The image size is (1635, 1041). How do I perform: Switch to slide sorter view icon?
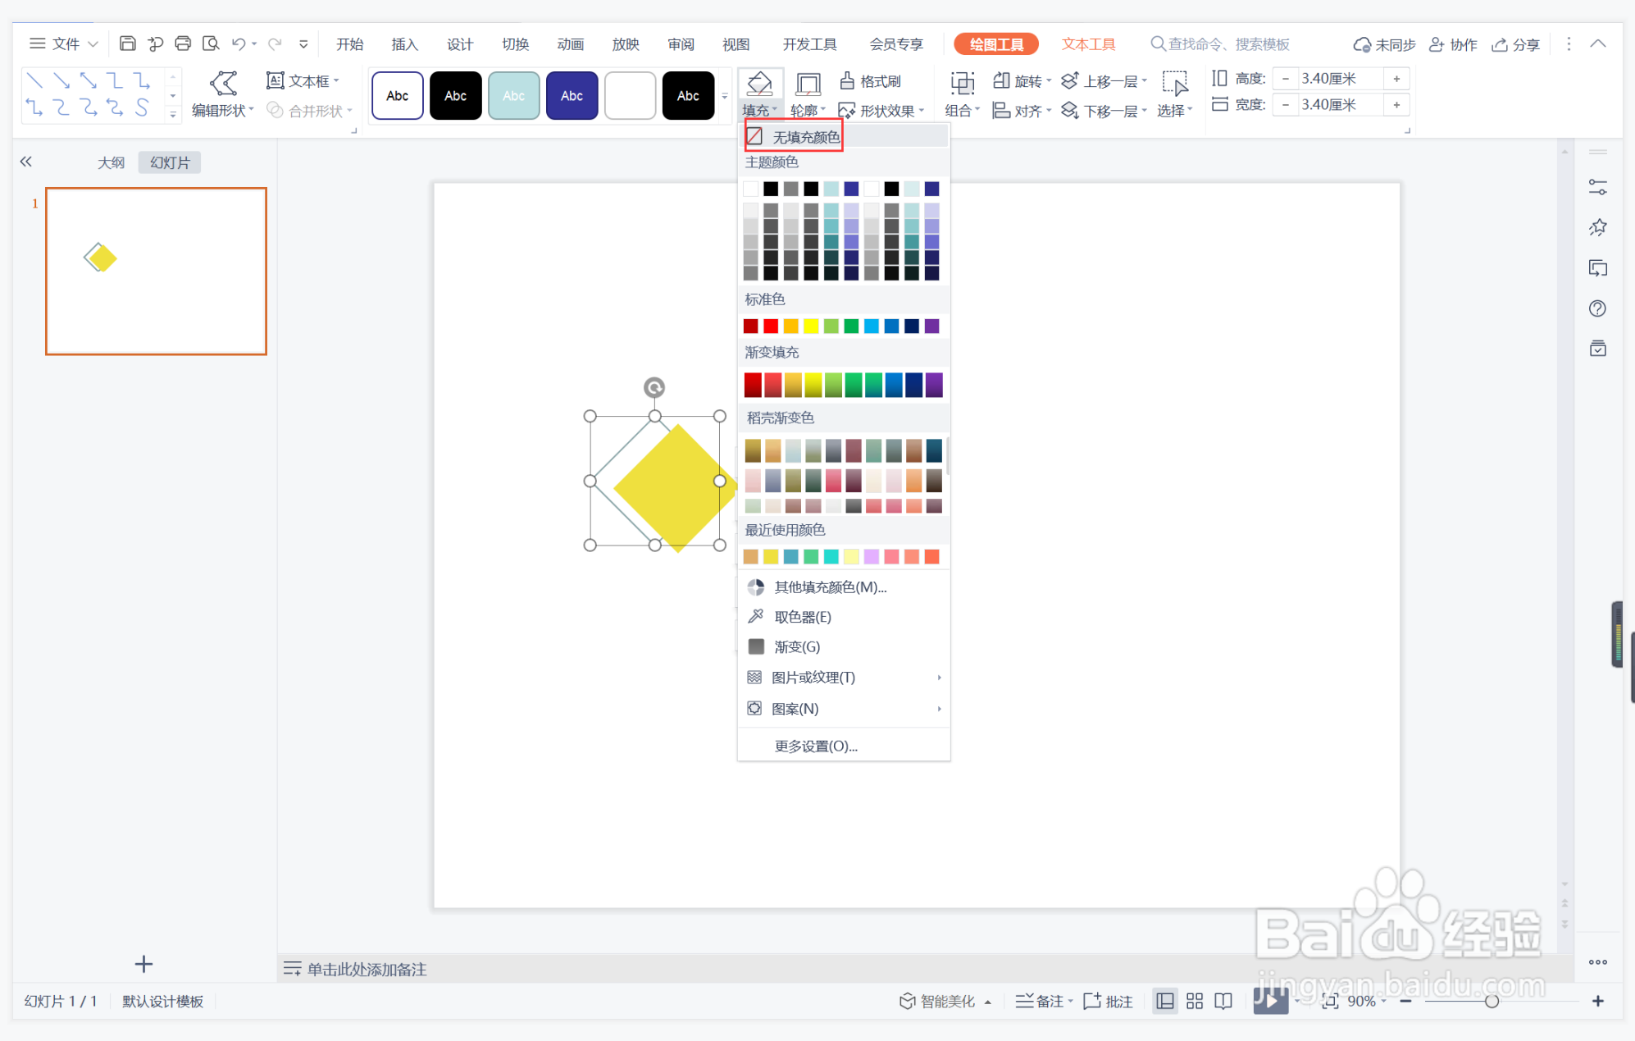1195,1001
